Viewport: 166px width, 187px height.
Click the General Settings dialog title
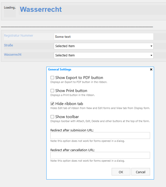[x=60, y=69]
